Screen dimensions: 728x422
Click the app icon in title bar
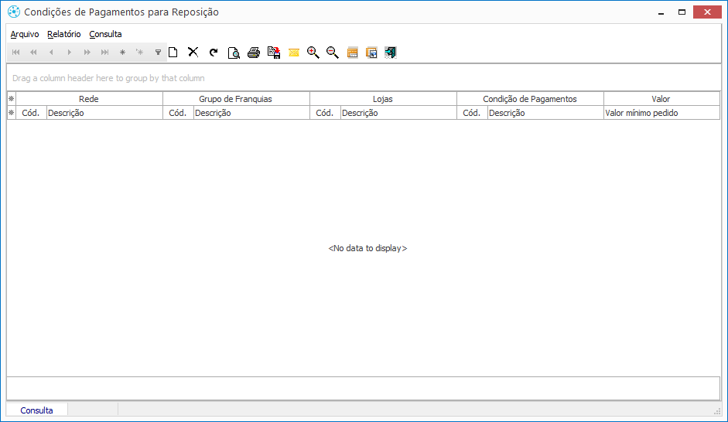tap(14, 12)
